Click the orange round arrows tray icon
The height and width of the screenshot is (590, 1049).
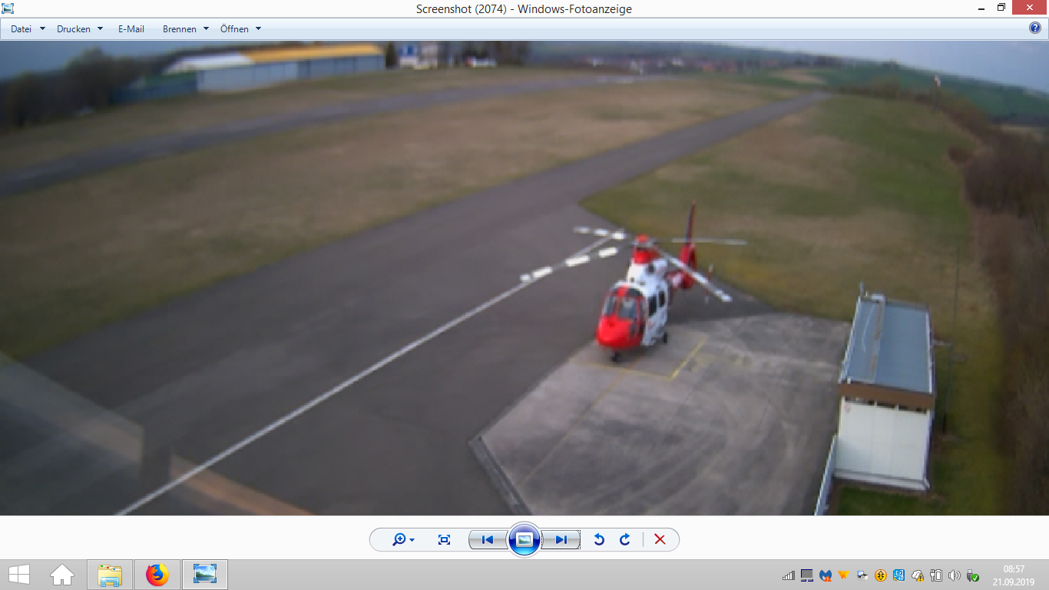[x=881, y=575]
